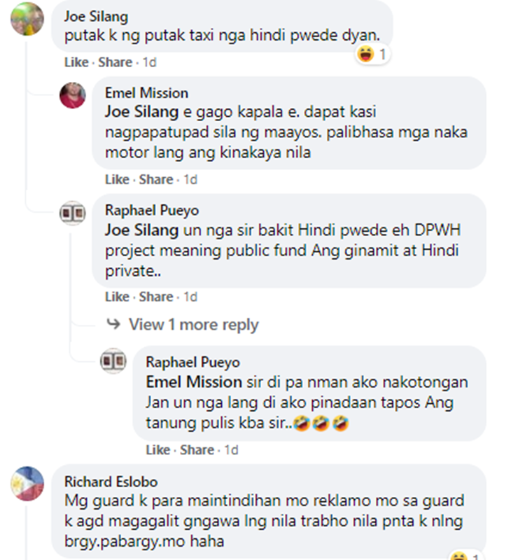Open Emel Mission's avatar

[x=73, y=95]
